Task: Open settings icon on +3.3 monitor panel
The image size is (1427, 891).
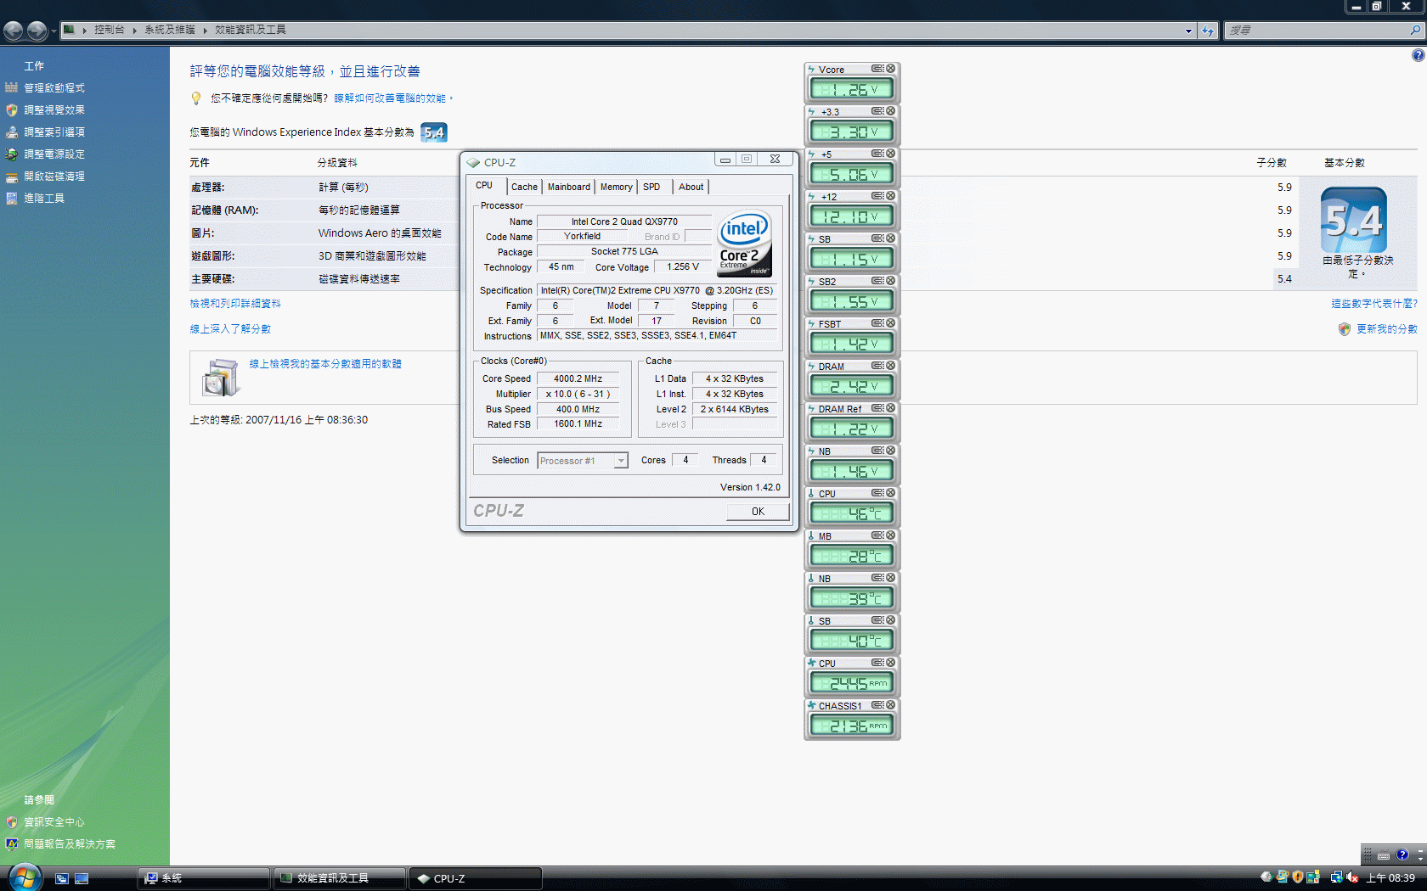Action: pyautogui.click(x=877, y=111)
